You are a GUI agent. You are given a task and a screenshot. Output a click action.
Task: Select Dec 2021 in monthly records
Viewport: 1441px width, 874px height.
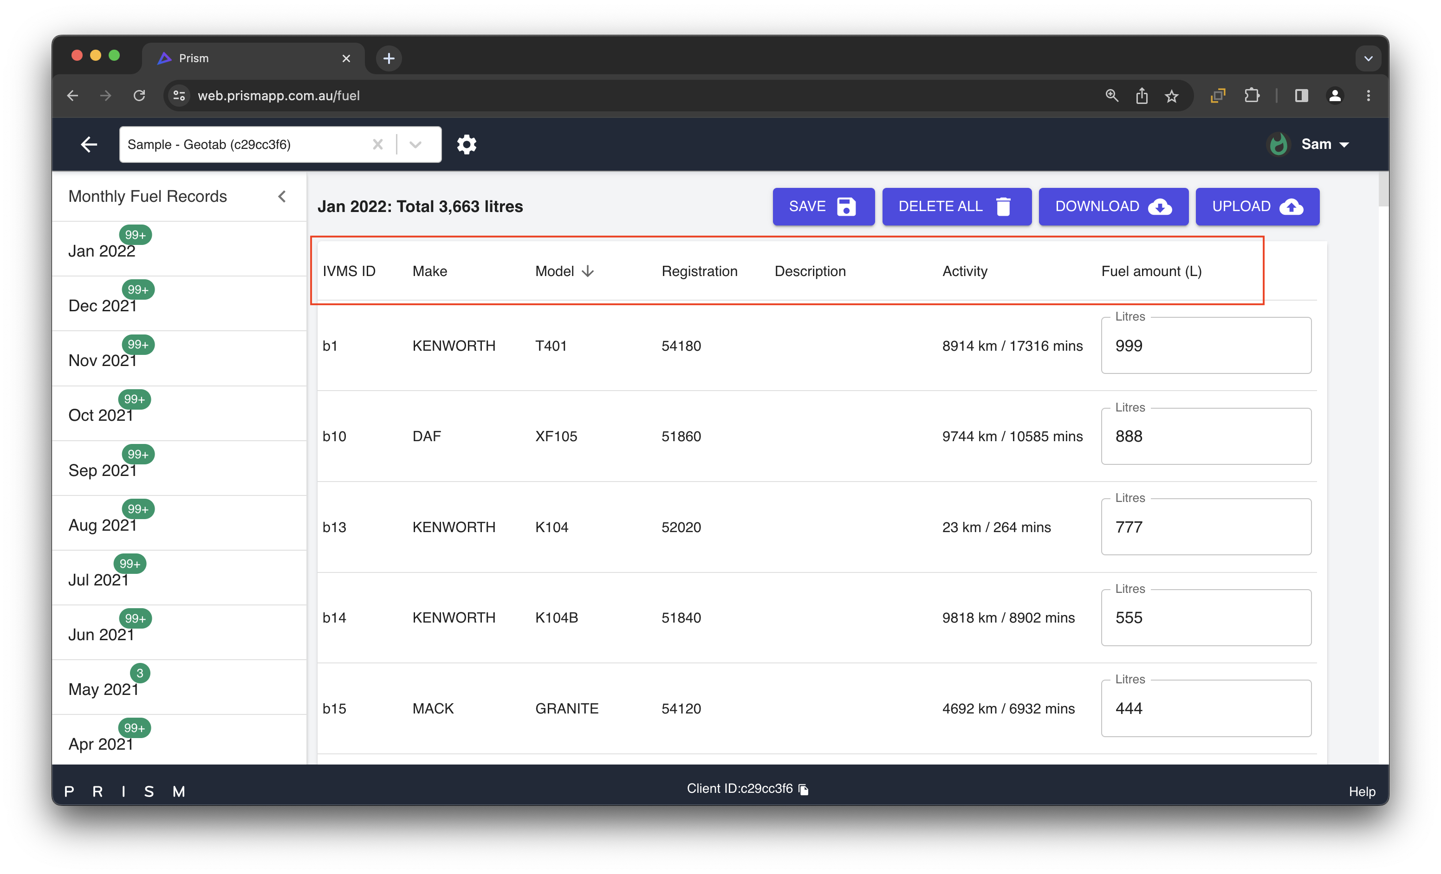103,305
